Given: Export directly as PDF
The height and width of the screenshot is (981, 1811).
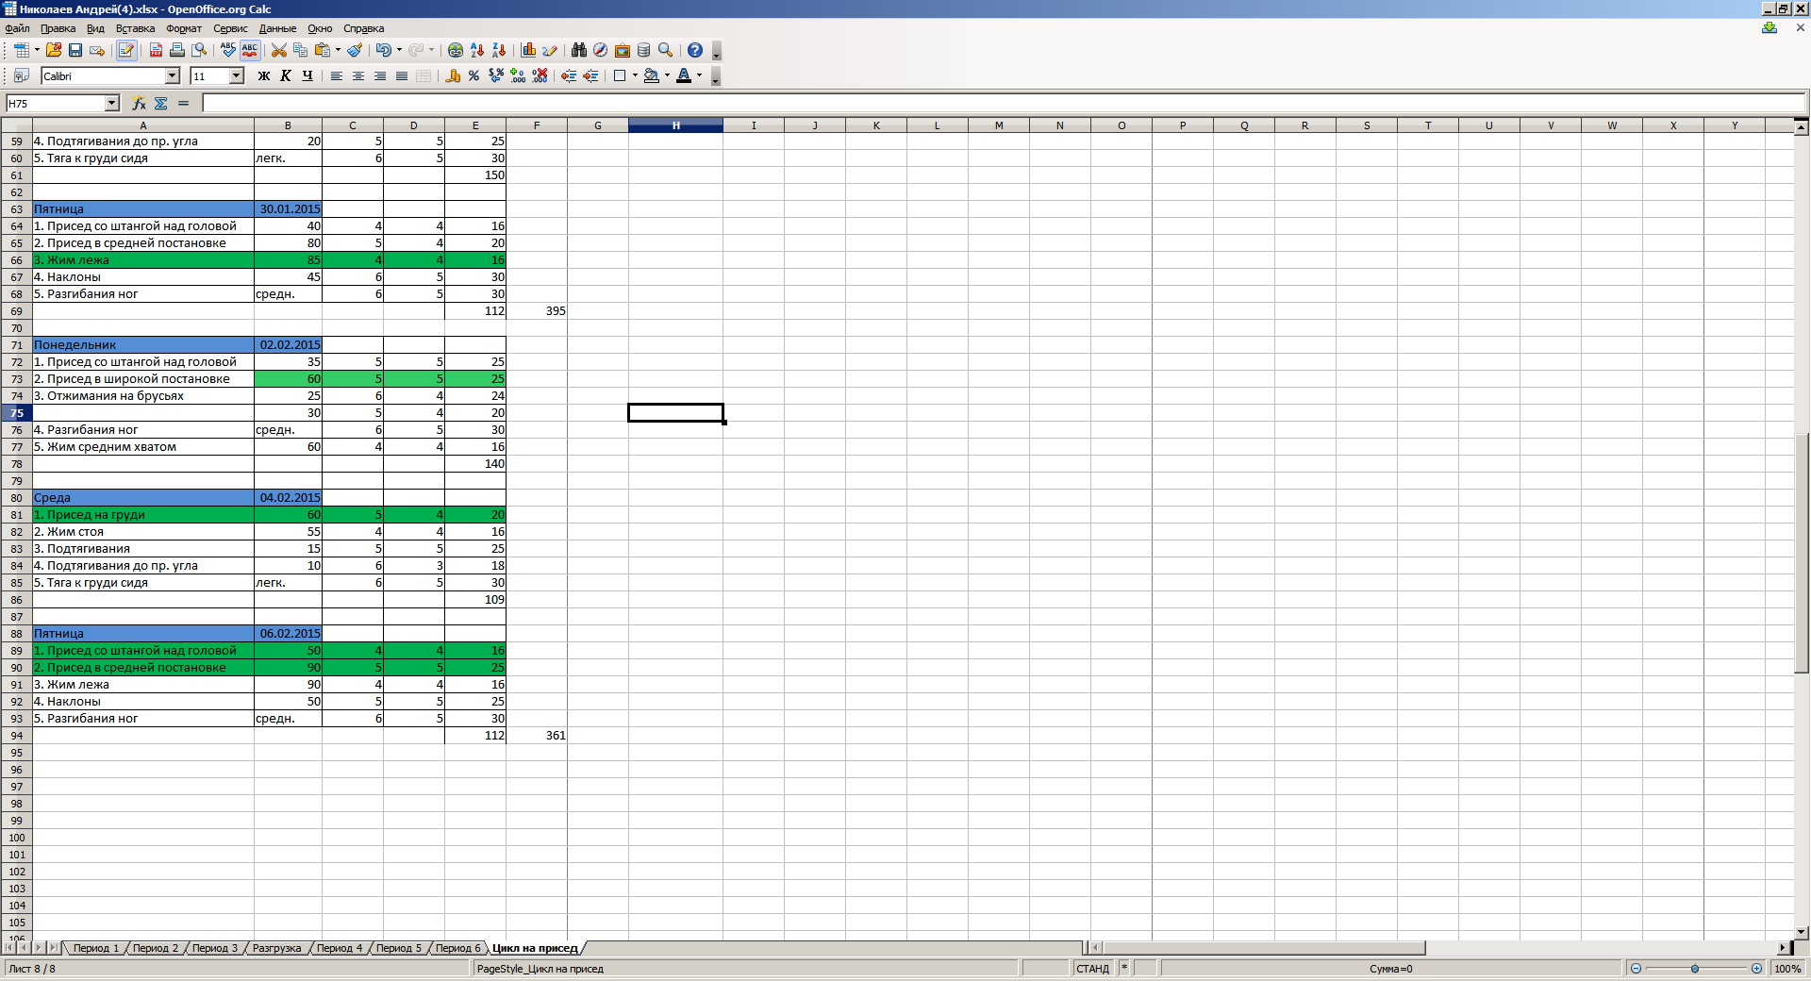Looking at the screenshot, I should [x=156, y=50].
